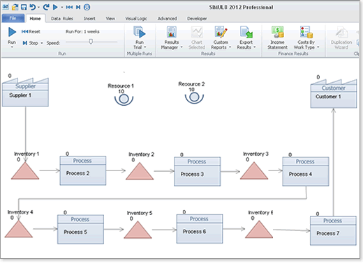Click the Run play icon in ribbon
The image size is (363, 263).
12,32
